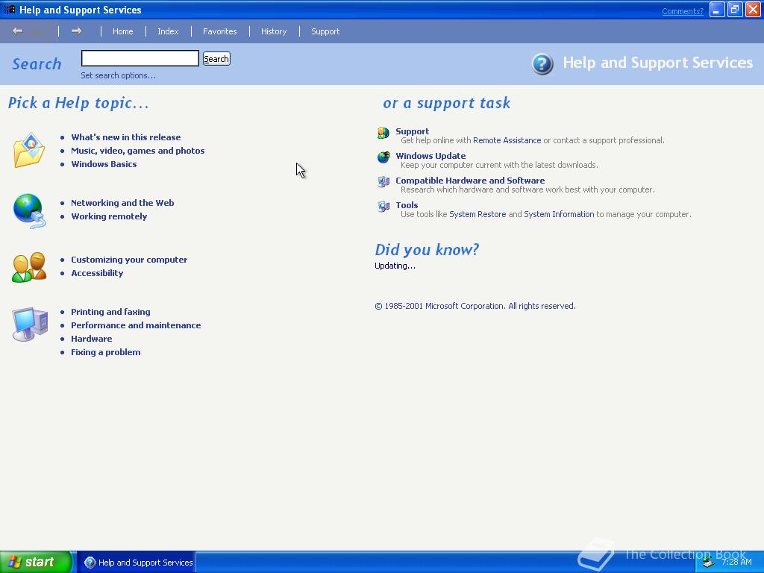This screenshot has width=764, height=573.
Task: Open the System Restore link
Action: pyautogui.click(x=477, y=214)
